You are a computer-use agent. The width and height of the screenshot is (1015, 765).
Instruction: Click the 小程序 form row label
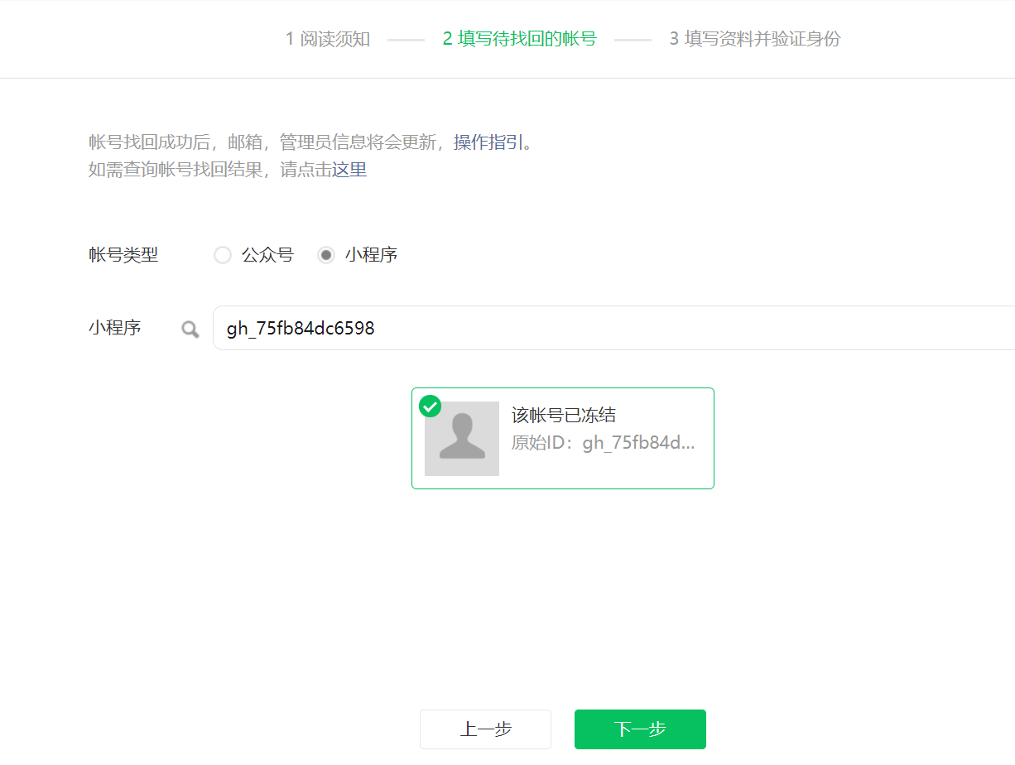[x=115, y=328]
